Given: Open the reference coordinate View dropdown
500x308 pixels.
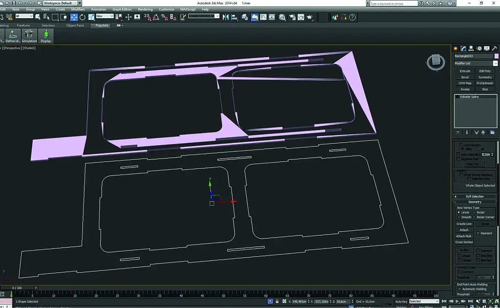Looking at the screenshot, I should click(x=105, y=16).
